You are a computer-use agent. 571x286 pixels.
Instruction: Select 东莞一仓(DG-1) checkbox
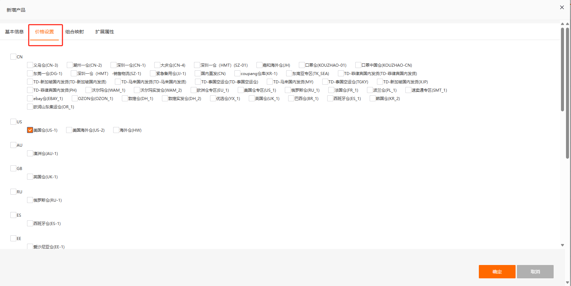click(30, 73)
